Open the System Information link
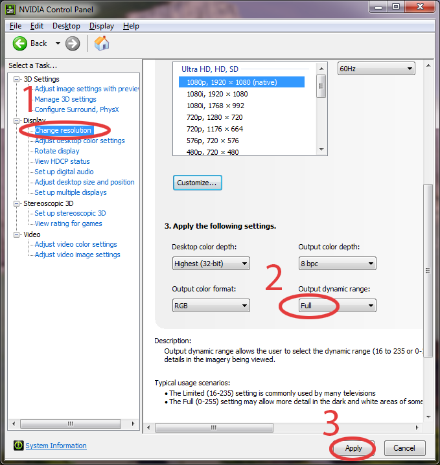 [56, 446]
